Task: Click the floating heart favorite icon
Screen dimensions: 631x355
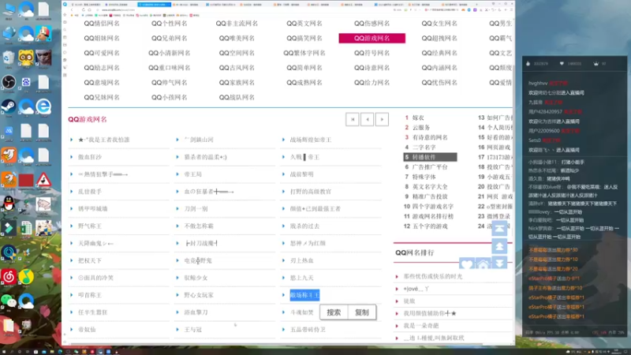Action: click(467, 263)
